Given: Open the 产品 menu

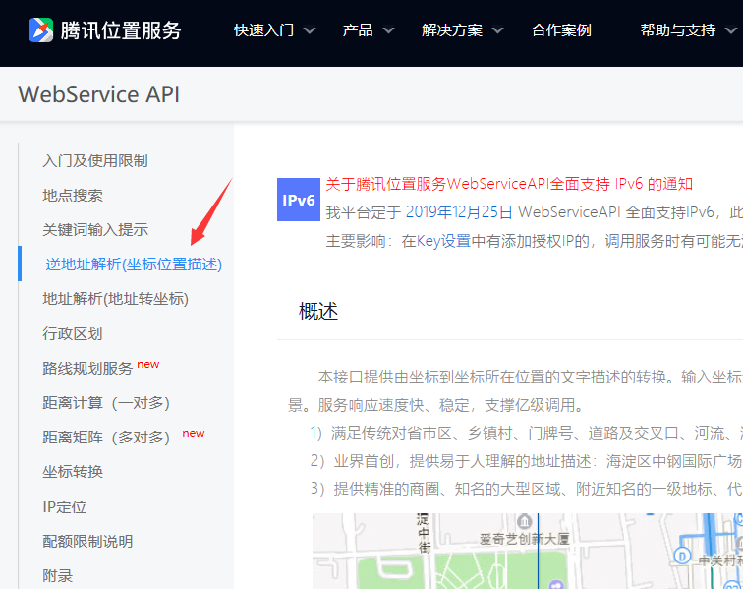Looking at the screenshot, I should [x=358, y=30].
